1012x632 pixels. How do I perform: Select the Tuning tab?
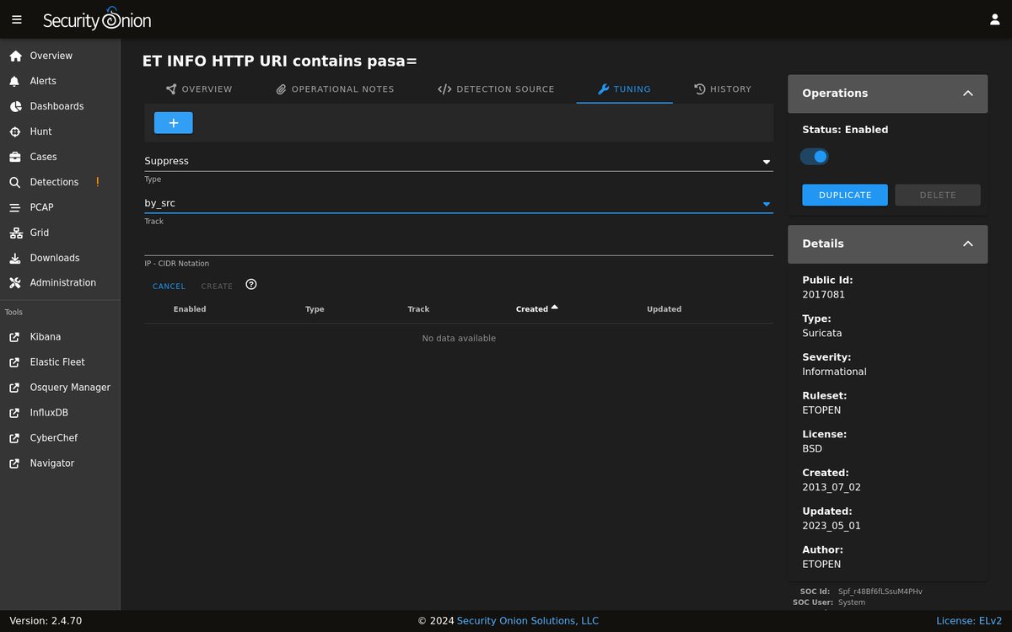tap(625, 89)
